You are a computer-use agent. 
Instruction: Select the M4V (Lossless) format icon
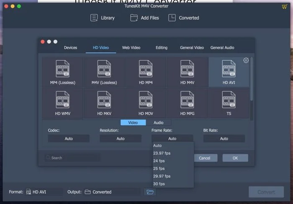pyautogui.click(x=104, y=69)
